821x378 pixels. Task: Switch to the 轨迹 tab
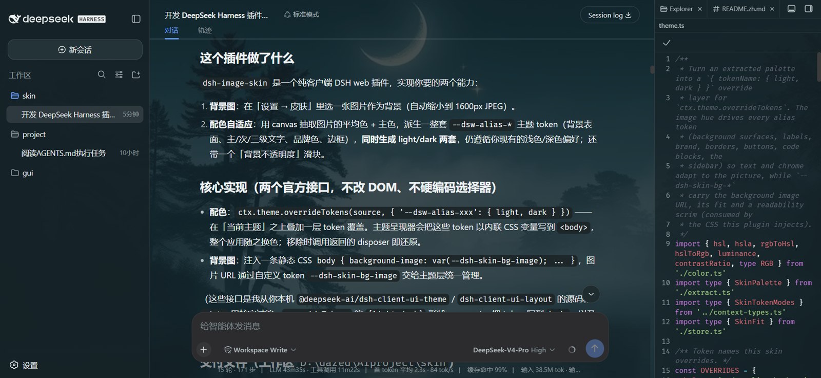(205, 30)
